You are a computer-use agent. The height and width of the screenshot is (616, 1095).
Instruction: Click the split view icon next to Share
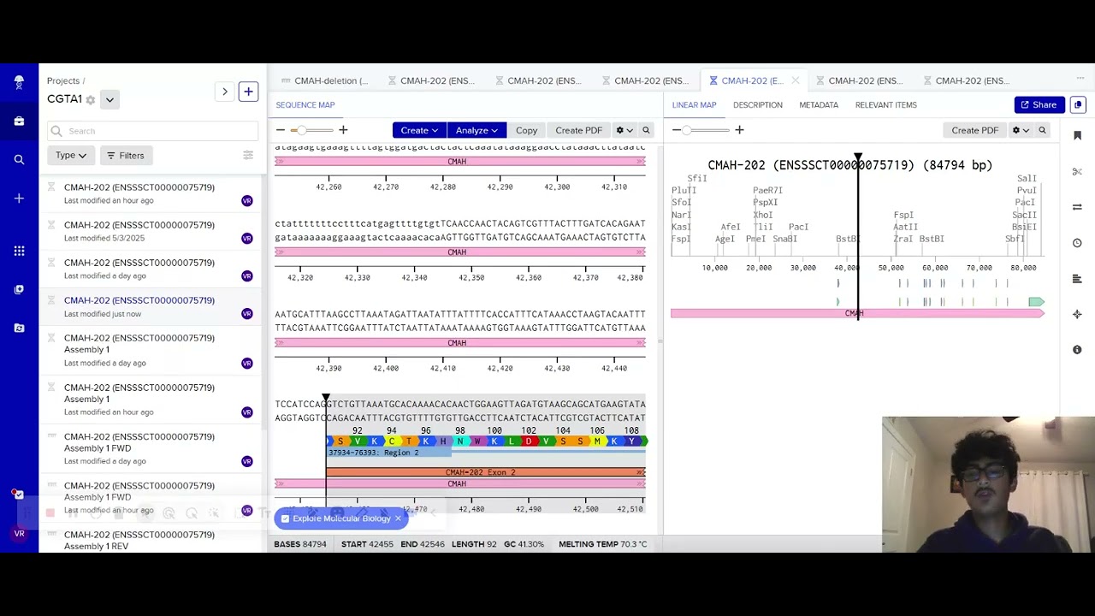tap(1078, 104)
